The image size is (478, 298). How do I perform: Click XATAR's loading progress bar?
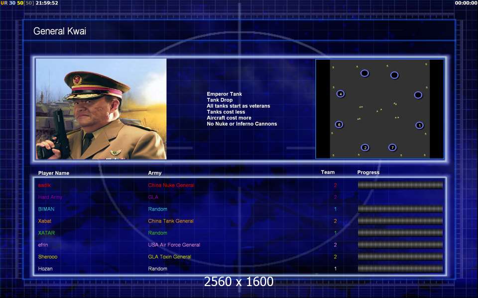[400, 233]
